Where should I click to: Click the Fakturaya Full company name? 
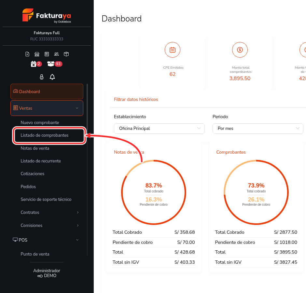[47, 33]
